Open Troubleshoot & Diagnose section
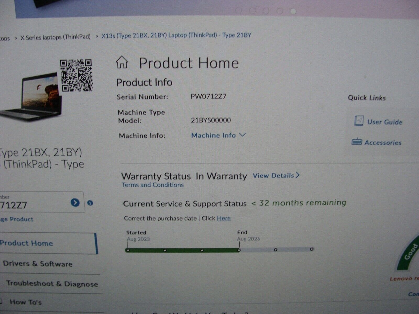Viewport: 419px width, 314px height. click(52, 284)
